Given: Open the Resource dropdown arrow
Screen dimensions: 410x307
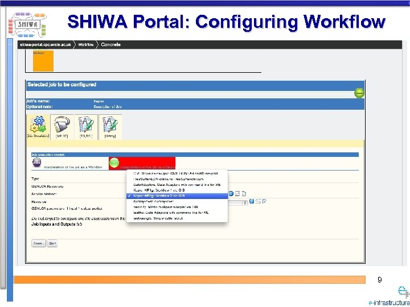Looking at the screenshot, I should tap(245, 202).
